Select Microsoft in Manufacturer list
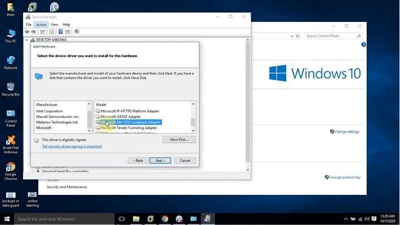 (44, 127)
